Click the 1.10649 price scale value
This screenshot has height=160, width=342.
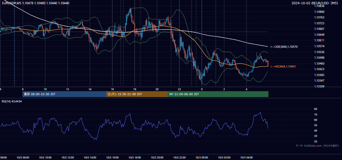(x=319, y=35)
